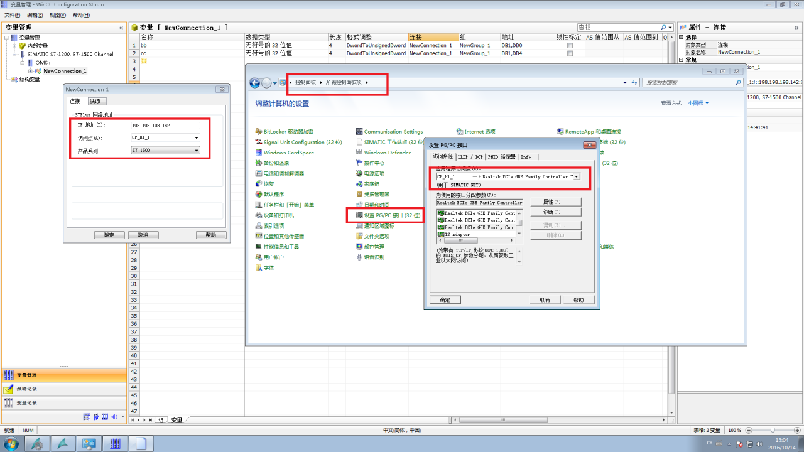Image resolution: width=804 pixels, height=452 pixels.
Task: Click in the IP 地址 input field
Action: 166,126
